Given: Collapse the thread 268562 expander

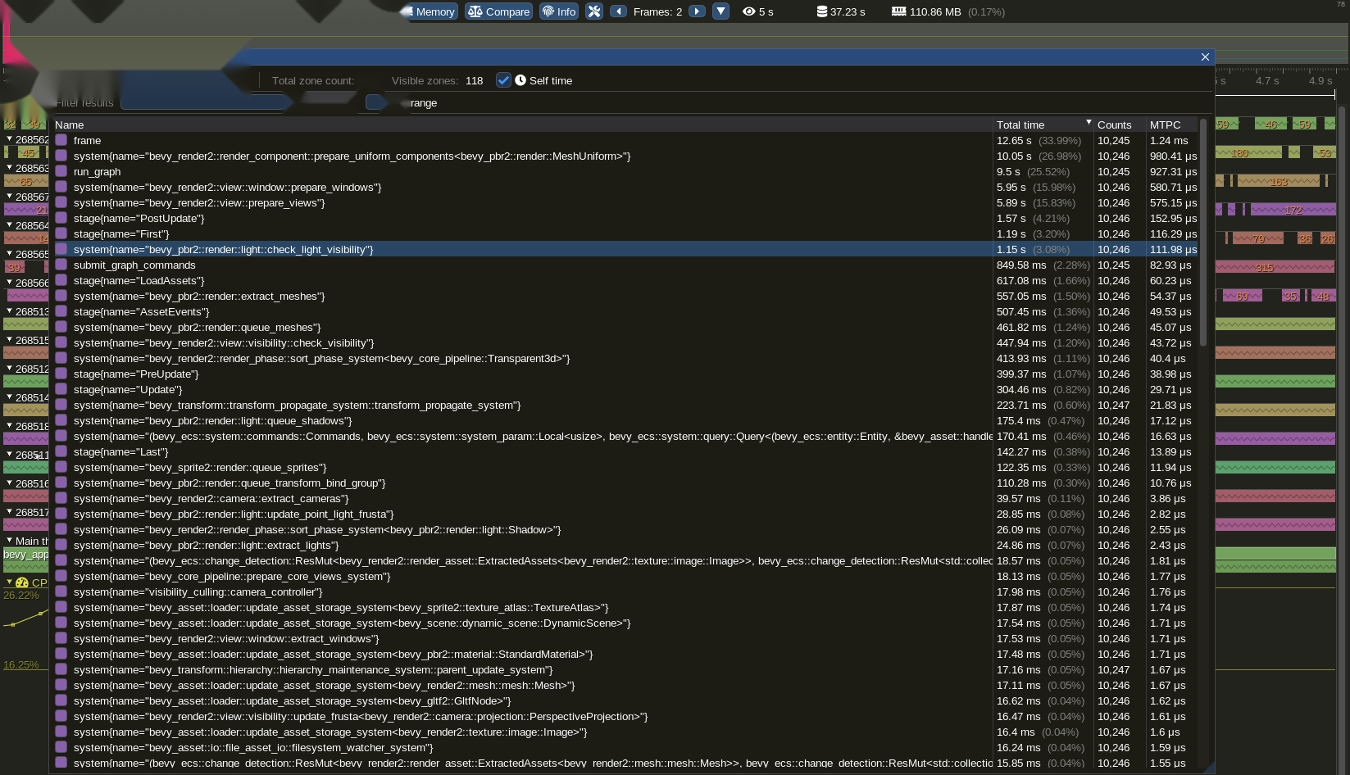Looking at the screenshot, I should [x=9, y=139].
